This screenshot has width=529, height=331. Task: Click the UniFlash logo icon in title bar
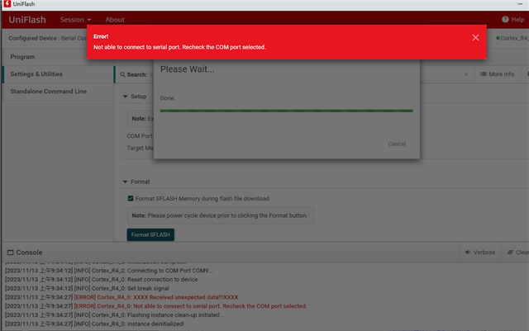click(x=7, y=3)
